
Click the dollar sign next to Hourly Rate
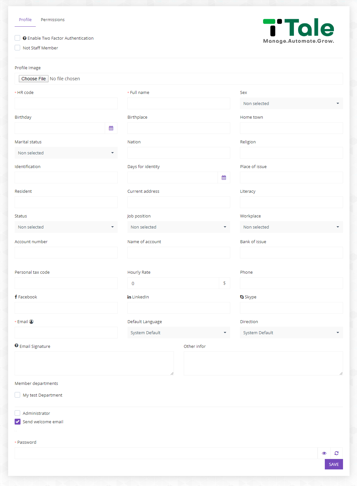[224, 283]
